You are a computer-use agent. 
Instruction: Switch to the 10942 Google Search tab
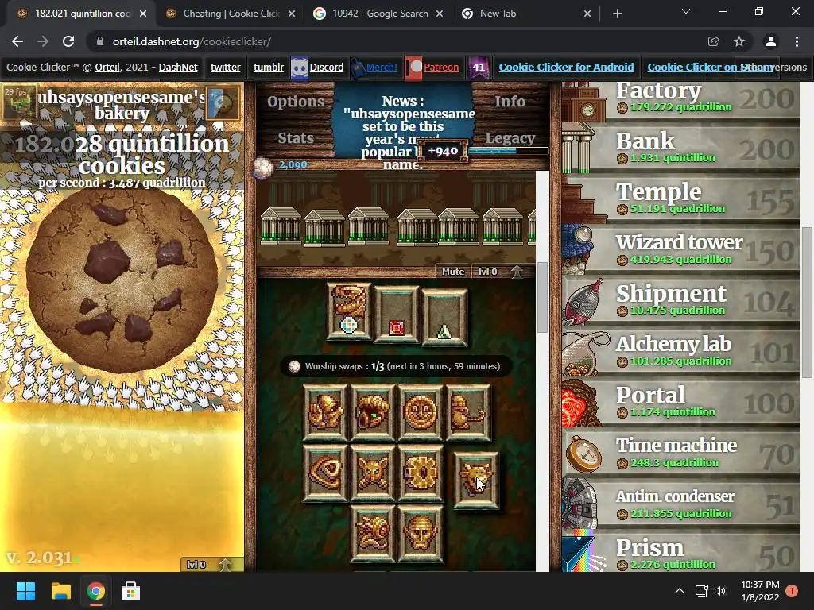click(380, 14)
